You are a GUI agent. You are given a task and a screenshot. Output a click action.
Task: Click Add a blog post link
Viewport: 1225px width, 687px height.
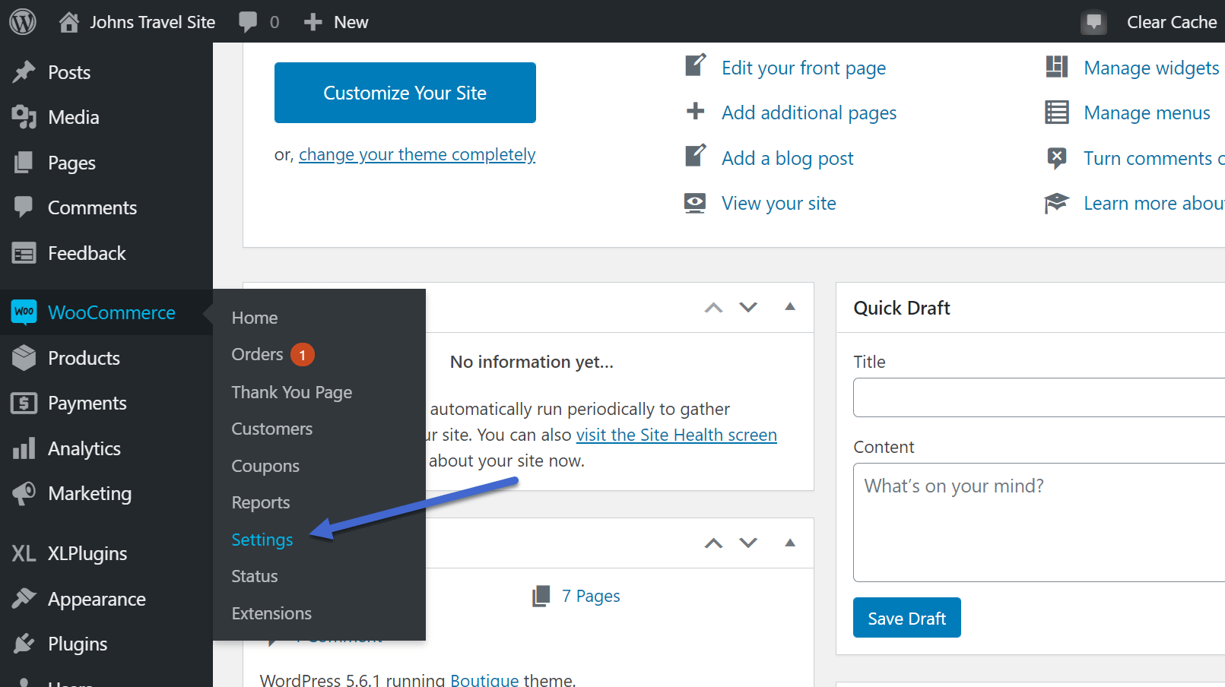pos(787,158)
